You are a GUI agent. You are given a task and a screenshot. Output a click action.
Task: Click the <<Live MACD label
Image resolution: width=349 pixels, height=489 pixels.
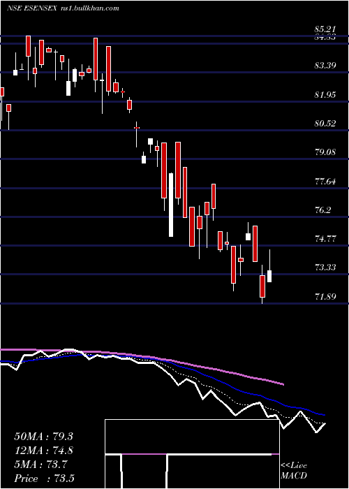coord(294,471)
